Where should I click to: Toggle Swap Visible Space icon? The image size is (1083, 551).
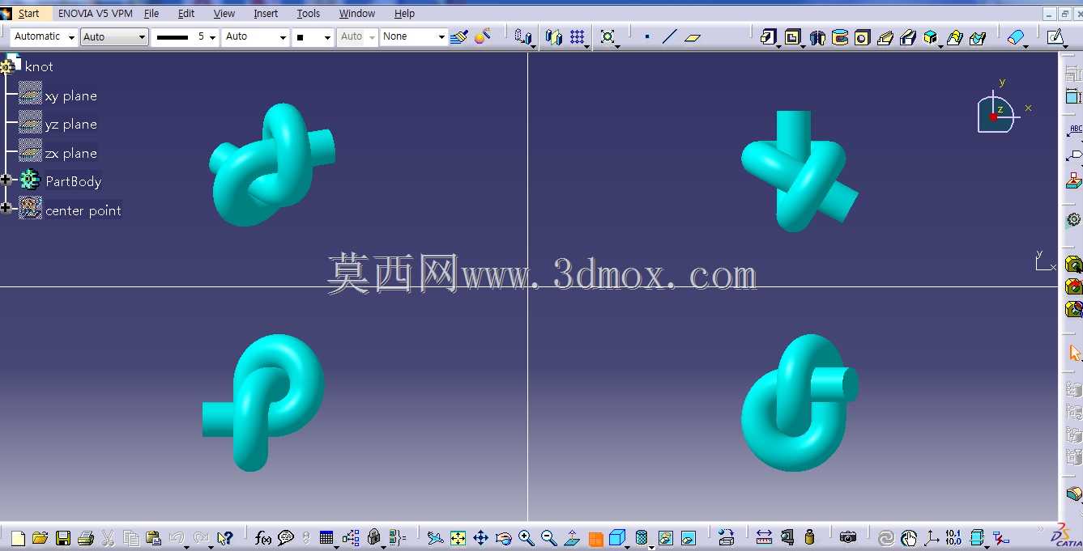click(x=689, y=538)
